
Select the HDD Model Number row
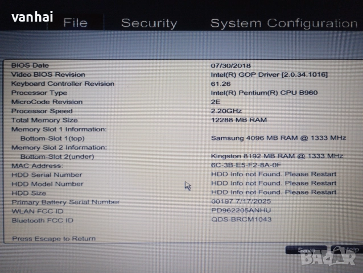coord(47,184)
